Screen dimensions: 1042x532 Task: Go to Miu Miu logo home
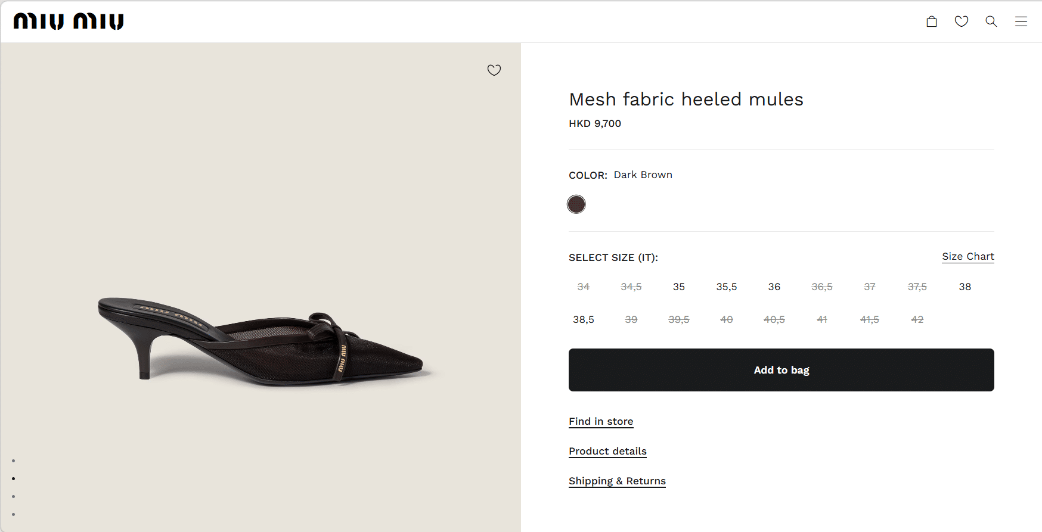click(x=69, y=21)
